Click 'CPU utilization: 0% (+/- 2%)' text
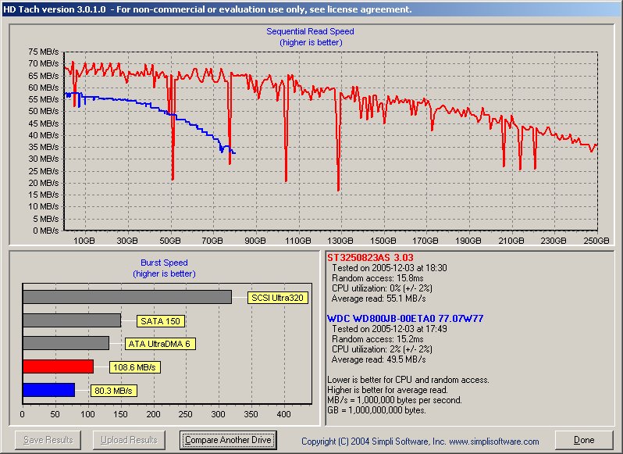Screen dimensions: 623x454 (x=382, y=288)
